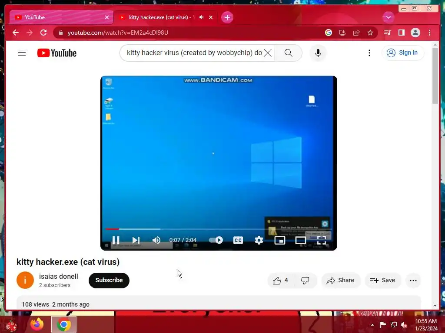This screenshot has width=445, height=333.
Task: Select the kitty hacker.exe tab
Action: [159, 17]
